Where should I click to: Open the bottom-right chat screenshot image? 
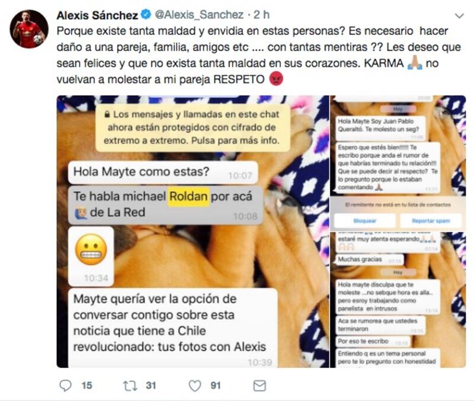click(398, 300)
